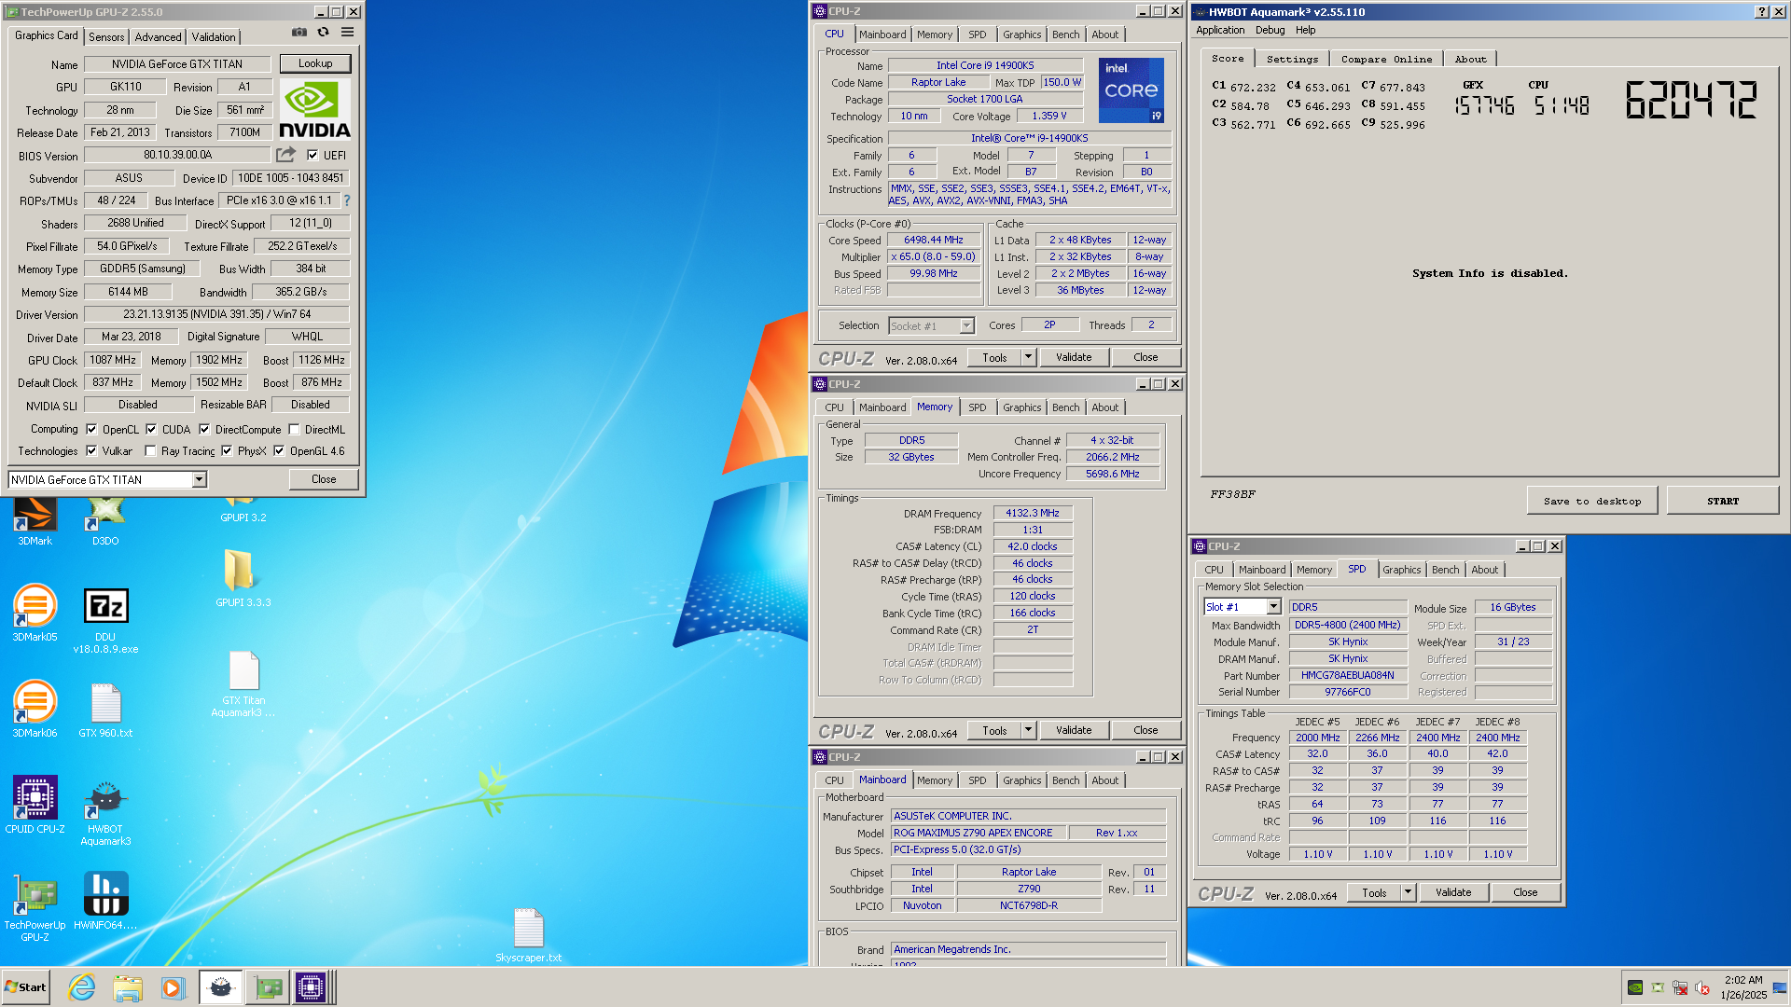Select the D3DO desktop icon
Screen dimensions: 1791x1007
tap(105, 522)
